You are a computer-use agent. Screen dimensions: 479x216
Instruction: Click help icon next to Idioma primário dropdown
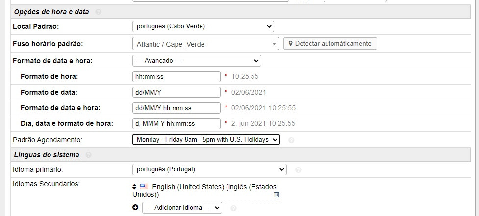pos(298,170)
